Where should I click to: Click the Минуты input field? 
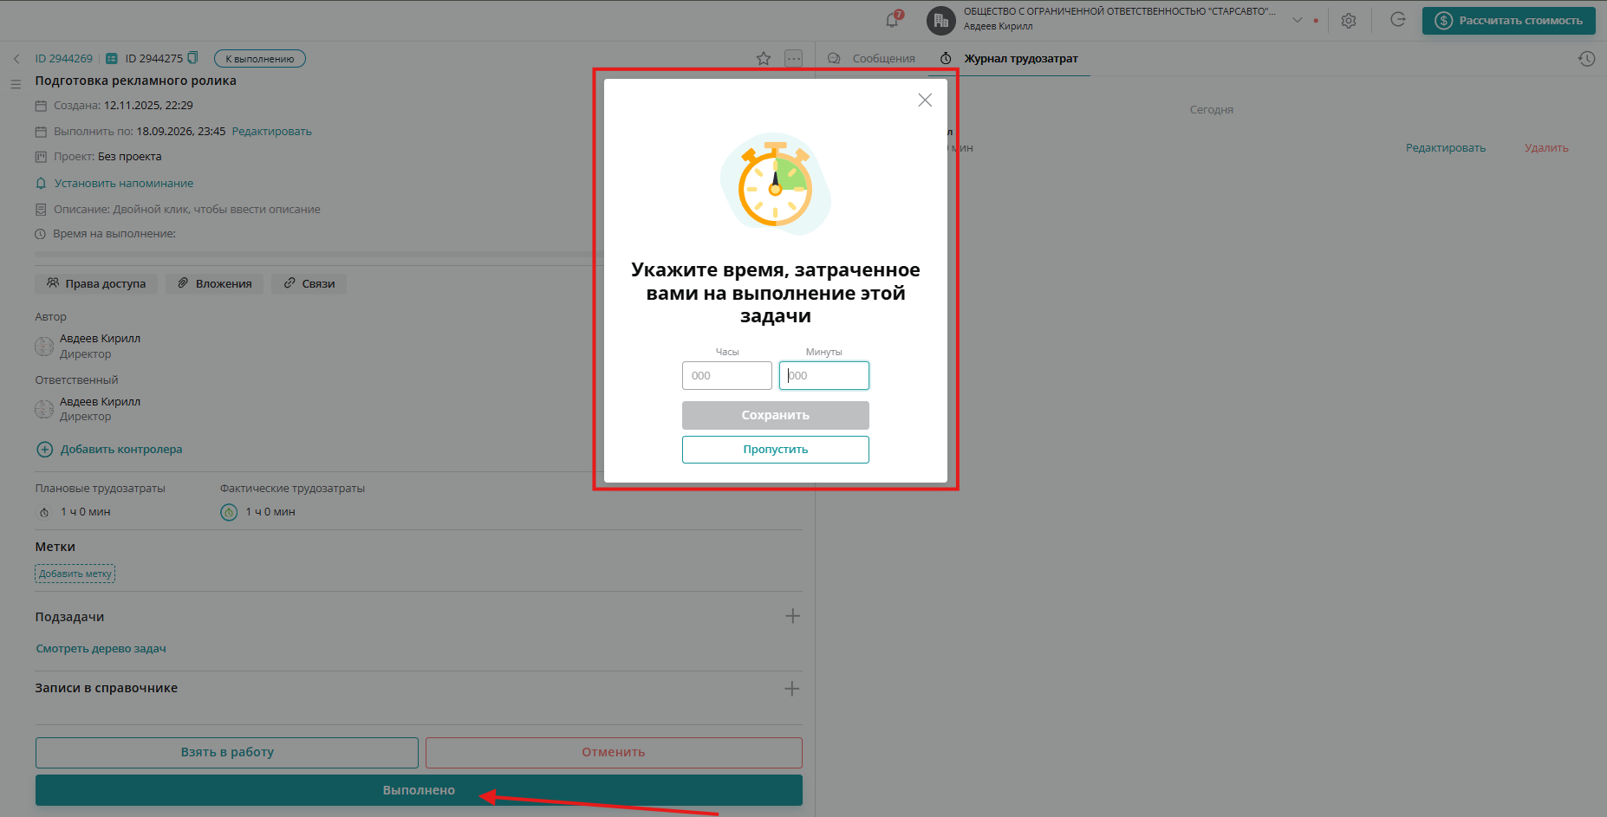pos(823,375)
